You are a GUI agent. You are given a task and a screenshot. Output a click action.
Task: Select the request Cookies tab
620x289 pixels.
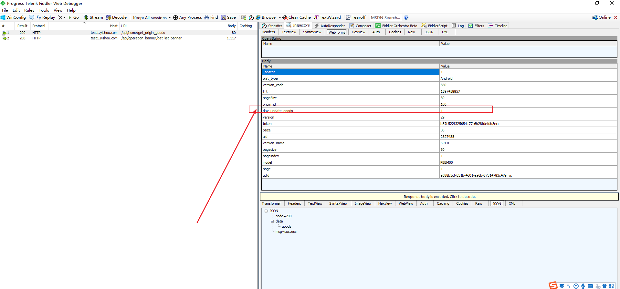(x=395, y=32)
